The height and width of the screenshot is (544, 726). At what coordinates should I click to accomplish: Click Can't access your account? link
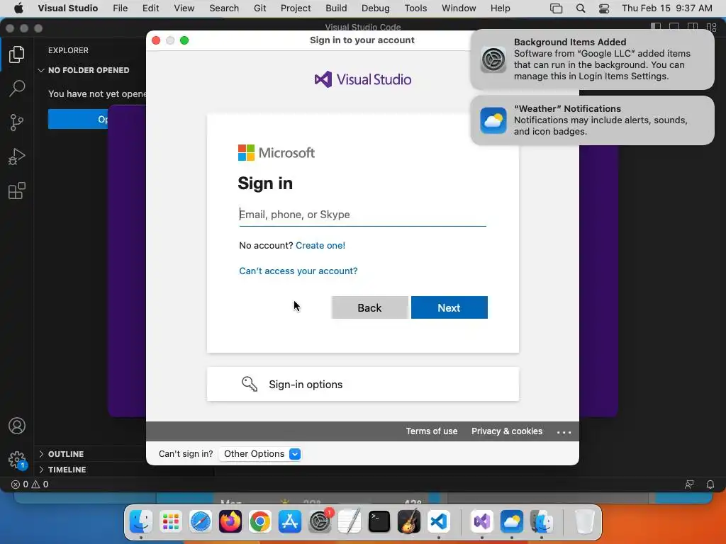(298, 271)
